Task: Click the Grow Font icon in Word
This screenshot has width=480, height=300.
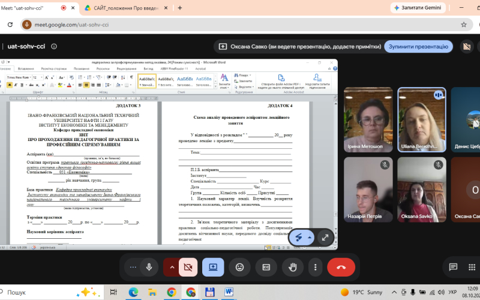Action: [46, 77]
